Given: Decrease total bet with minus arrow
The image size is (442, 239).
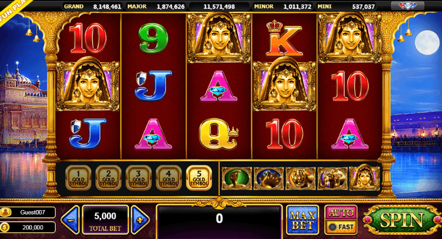Looking at the screenshot, I should pyautogui.click(x=70, y=220).
